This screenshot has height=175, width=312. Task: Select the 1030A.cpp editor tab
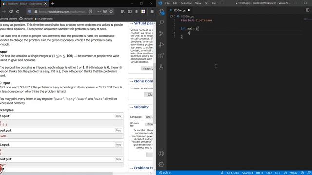tap(179, 10)
